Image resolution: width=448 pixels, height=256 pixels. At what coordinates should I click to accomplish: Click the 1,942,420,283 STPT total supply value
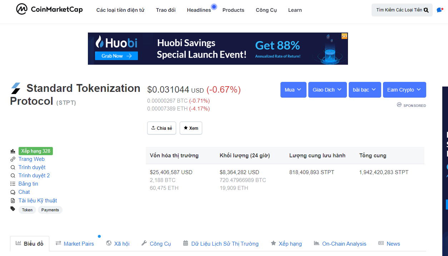[x=384, y=172]
